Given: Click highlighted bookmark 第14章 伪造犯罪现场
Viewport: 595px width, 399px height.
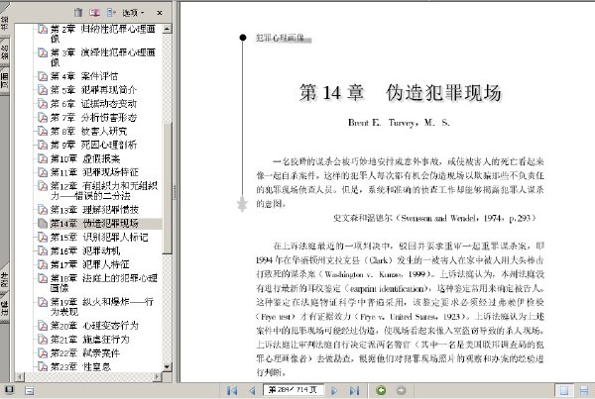Looking at the screenshot, I should click(x=94, y=223).
